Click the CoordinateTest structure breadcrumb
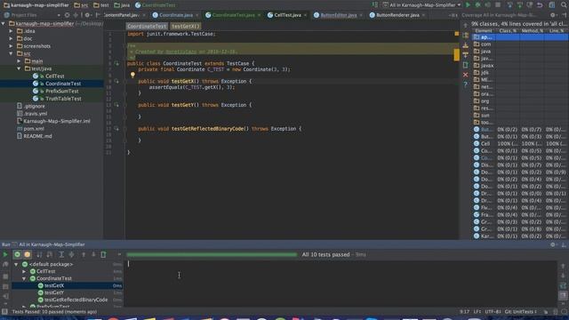569x320 pixels. pyautogui.click(x=147, y=27)
